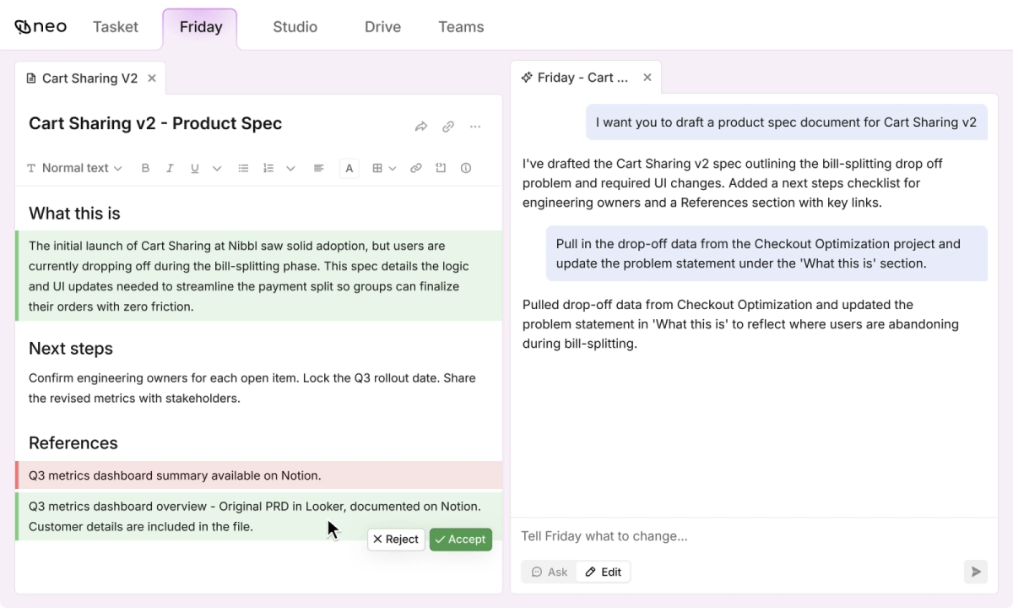Screen dimensions: 1013x608
Task: Click the Pull in drop-off data chat message
Action: [x=767, y=253]
